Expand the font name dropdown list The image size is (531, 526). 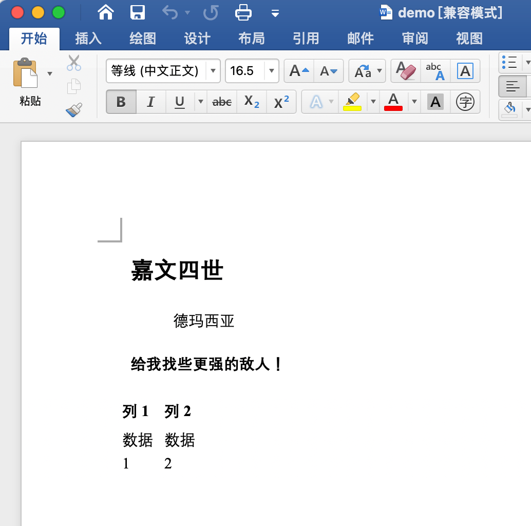click(x=213, y=71)
